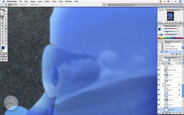The image size is (184, 115).
Task: Select the Type tool
Action: coord(6,35)
